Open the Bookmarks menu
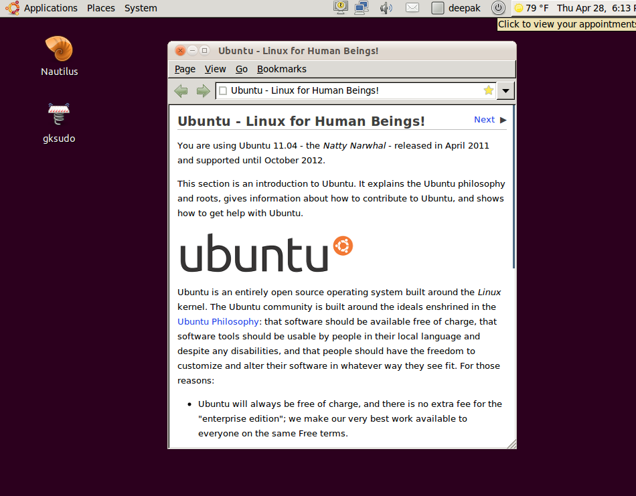The image size is (636, 496). [281, 69]
